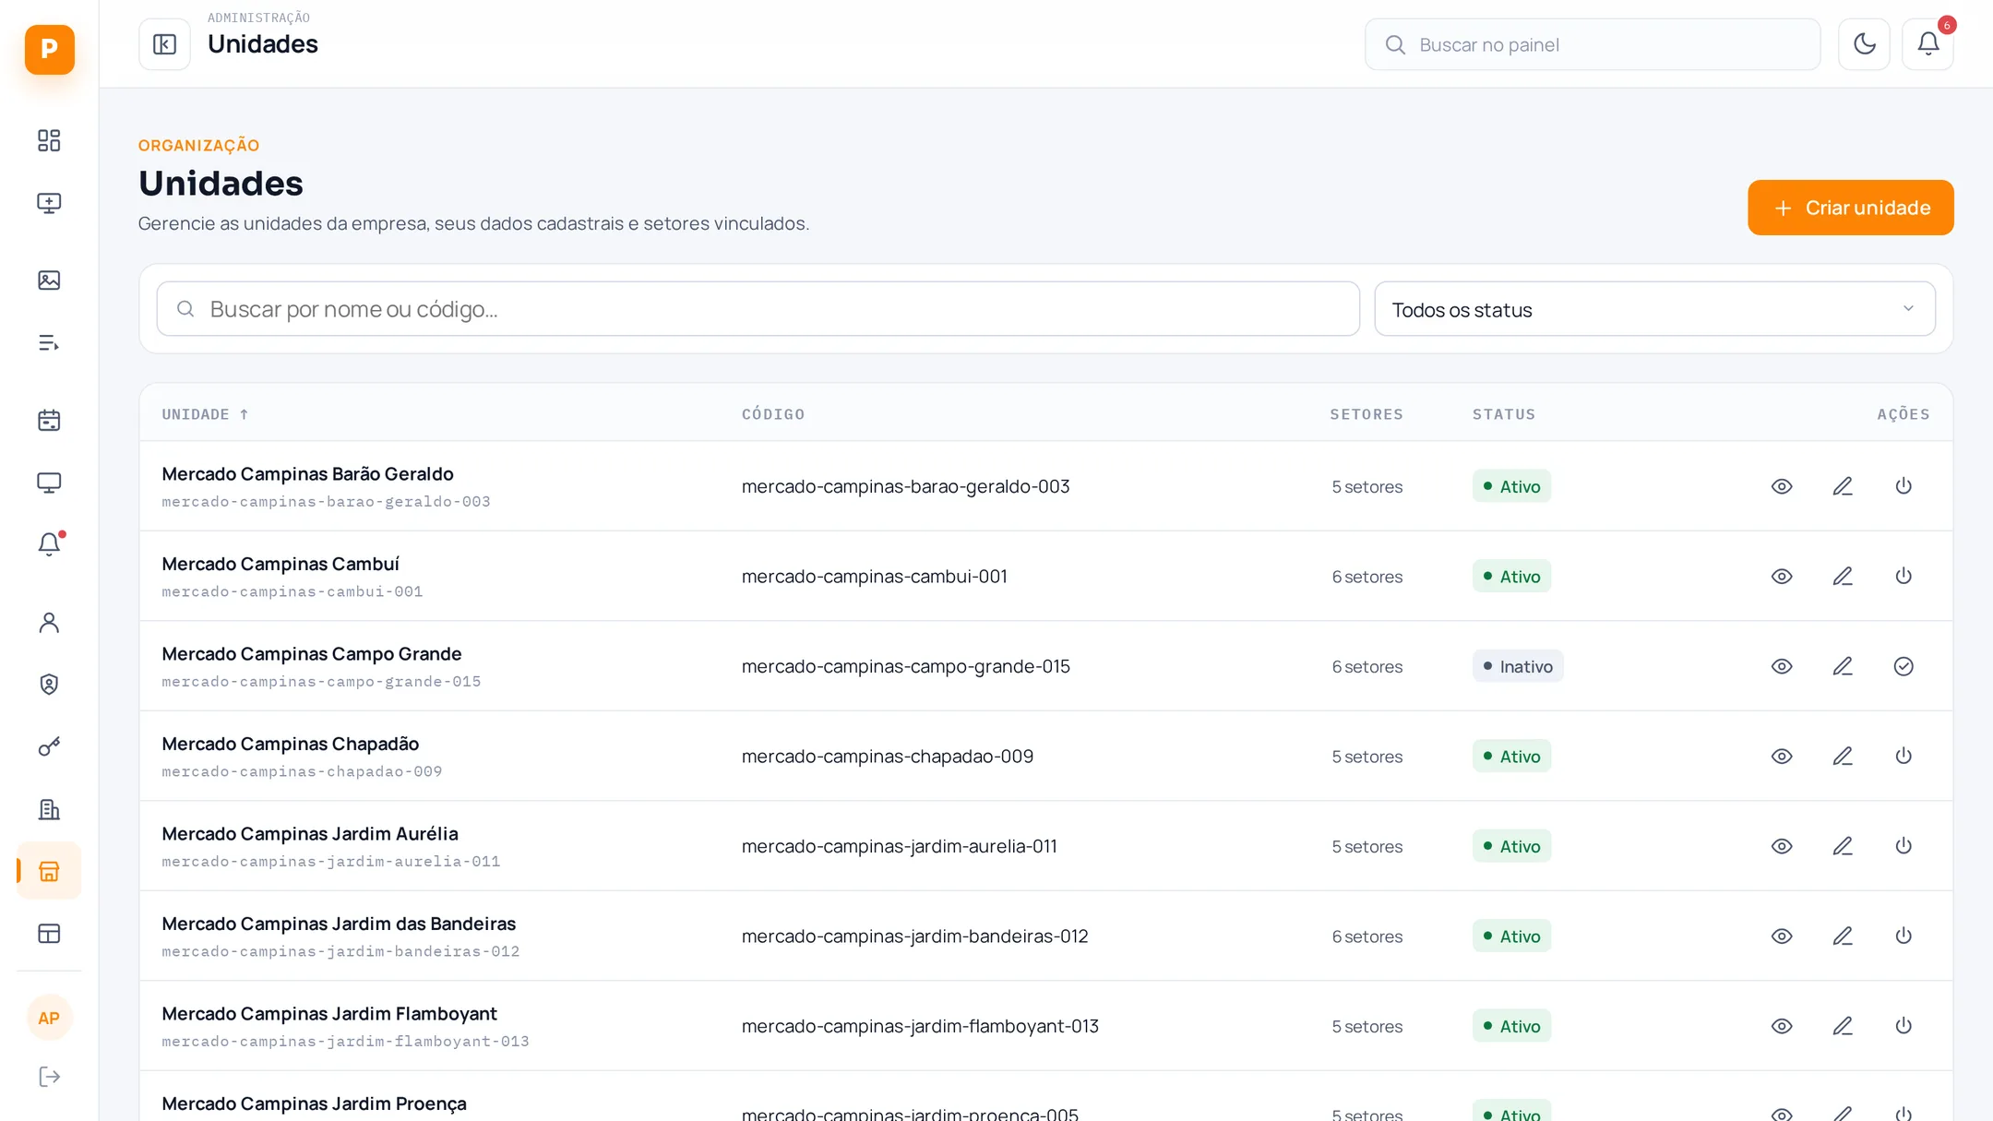
Task: Click the Inativo status badge
Action: [x=1518, y=666]
